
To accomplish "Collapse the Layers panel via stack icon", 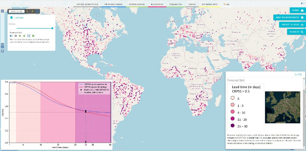I will pos(11,17).
